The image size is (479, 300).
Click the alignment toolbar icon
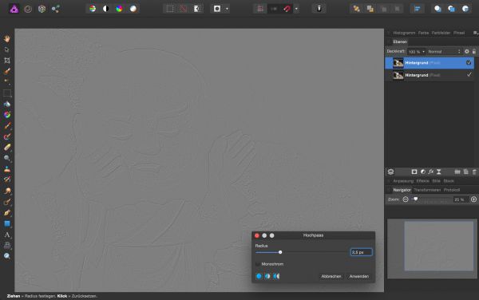coord(417,9)
